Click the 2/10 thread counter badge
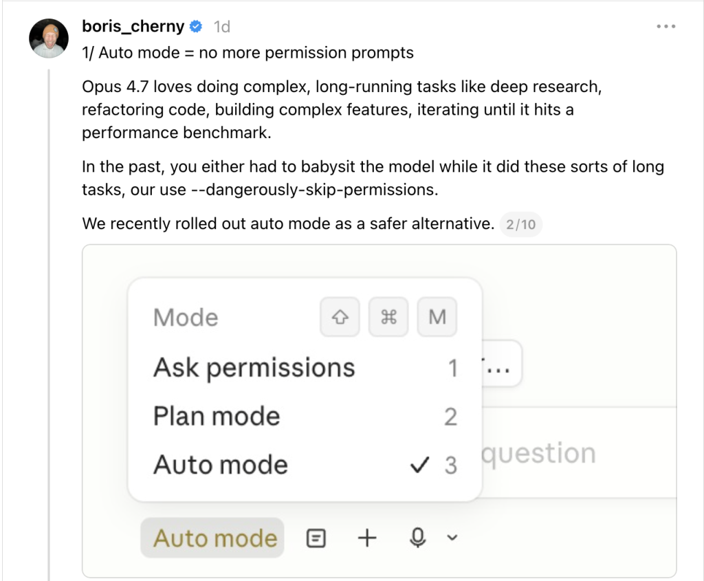The height and width of the screenshot is (581, 704). (x=520, y=224)
